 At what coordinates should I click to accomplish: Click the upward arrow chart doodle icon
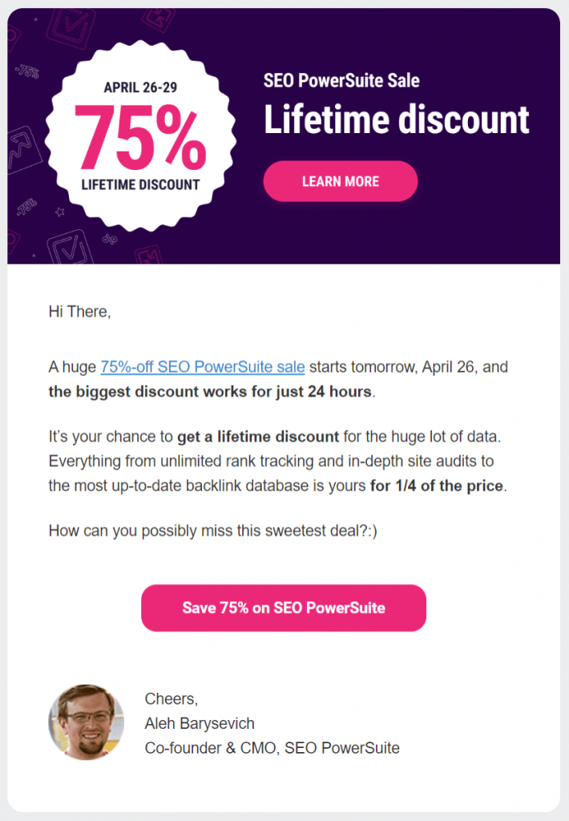pyautogui.click(x=23, y=150)
